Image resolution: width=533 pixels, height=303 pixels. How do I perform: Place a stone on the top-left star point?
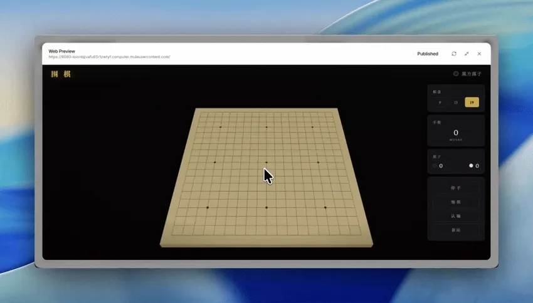[x=220, y=127]
